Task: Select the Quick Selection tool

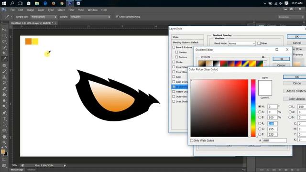Action: point(4,47)
